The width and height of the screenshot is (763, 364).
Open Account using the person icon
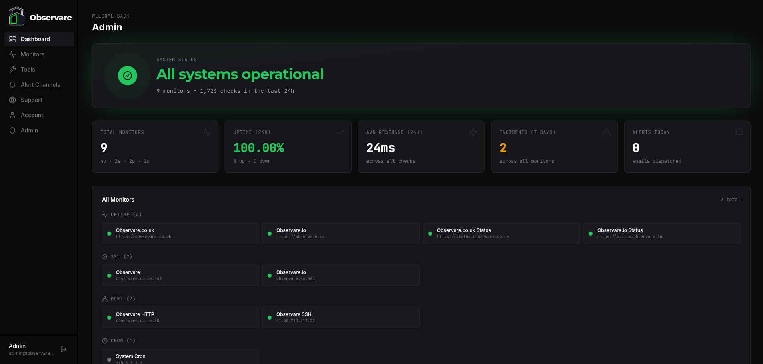click(x=12, y=115)
